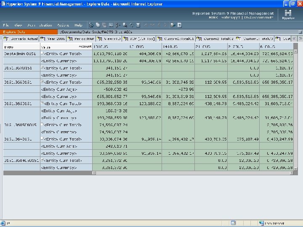Collapse 0151.30X0151 Entity Curr Total row
Viewport: 303px width, 227px height.
click(42, 67)
